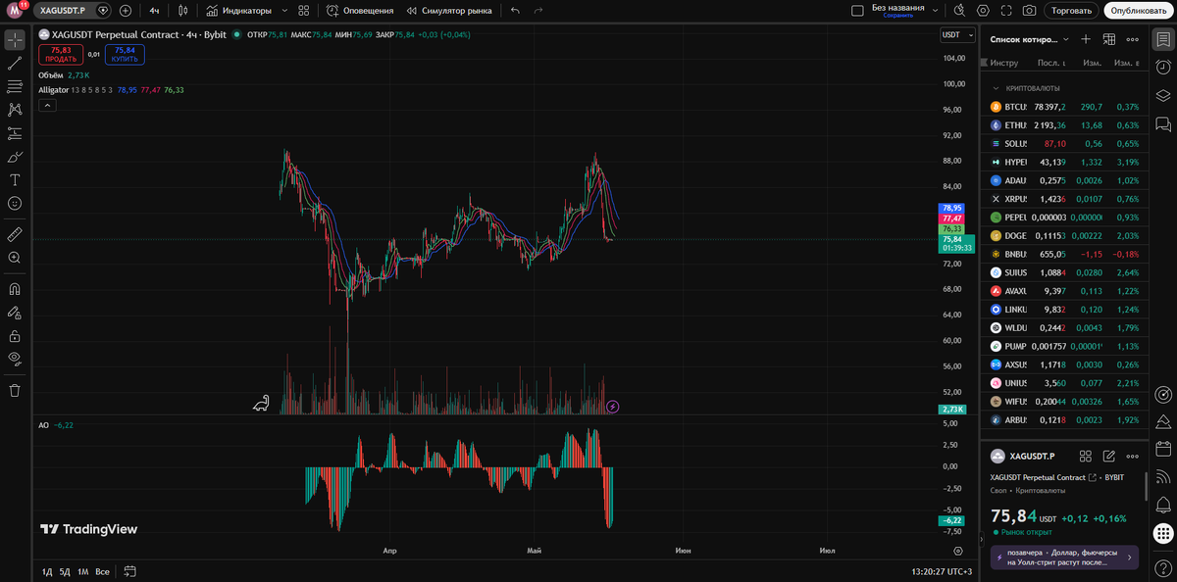Viewport: 1177px width, 582px height.
Task: Change the 4ч chart interval
Action: (154, 11)
